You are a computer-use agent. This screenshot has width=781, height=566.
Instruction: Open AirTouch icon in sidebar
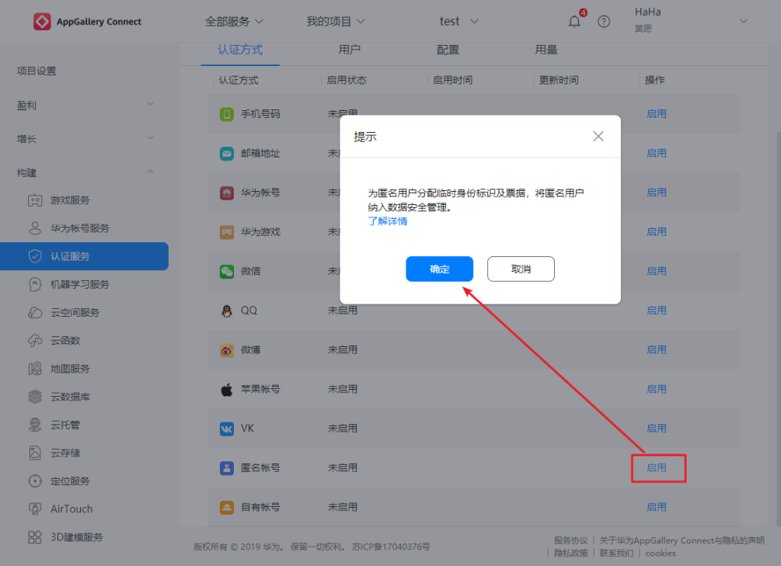click(x=35, y=509)
